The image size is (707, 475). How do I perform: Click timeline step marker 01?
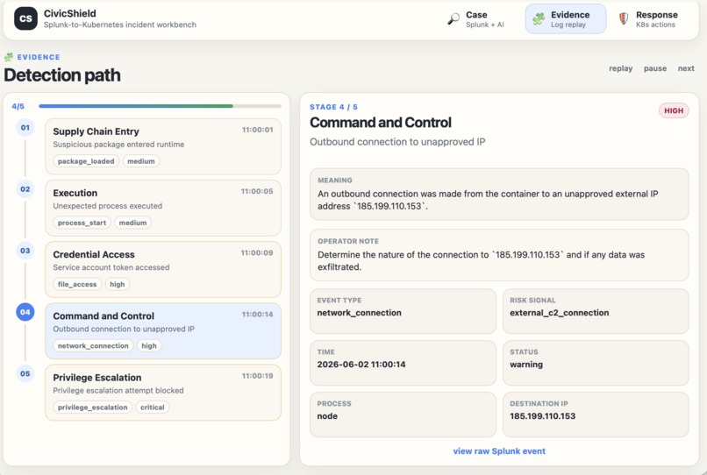(x=25, y=128)
